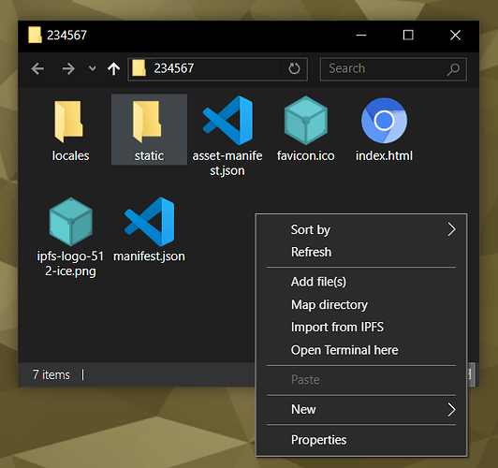Select the favicon.ico cube icon
498x468 pixels.
305,121
